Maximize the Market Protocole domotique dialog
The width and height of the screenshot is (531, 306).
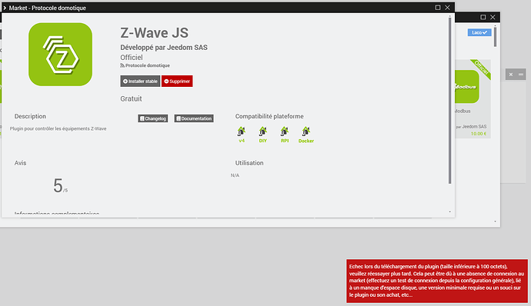tap(438, 8)
